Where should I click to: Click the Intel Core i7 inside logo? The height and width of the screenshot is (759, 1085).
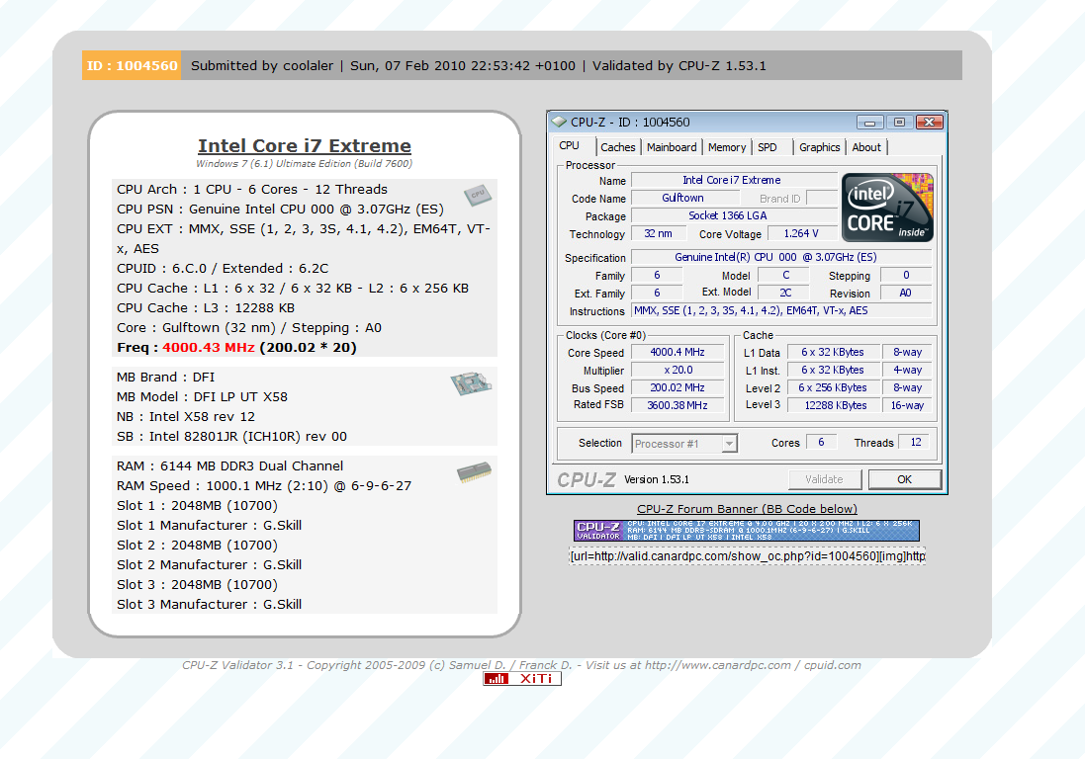[888, 208]
